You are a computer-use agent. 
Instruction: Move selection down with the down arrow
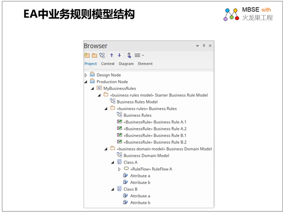click(x=120, y=55)
